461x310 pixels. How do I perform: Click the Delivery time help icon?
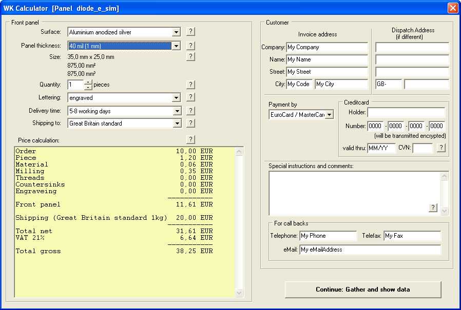tap(190, 111)
